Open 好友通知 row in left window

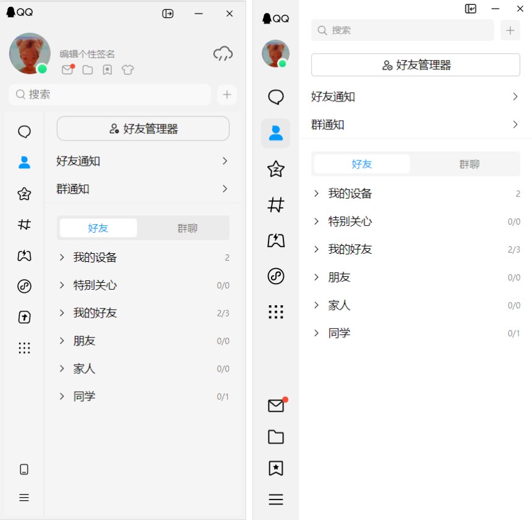[143, 161]
